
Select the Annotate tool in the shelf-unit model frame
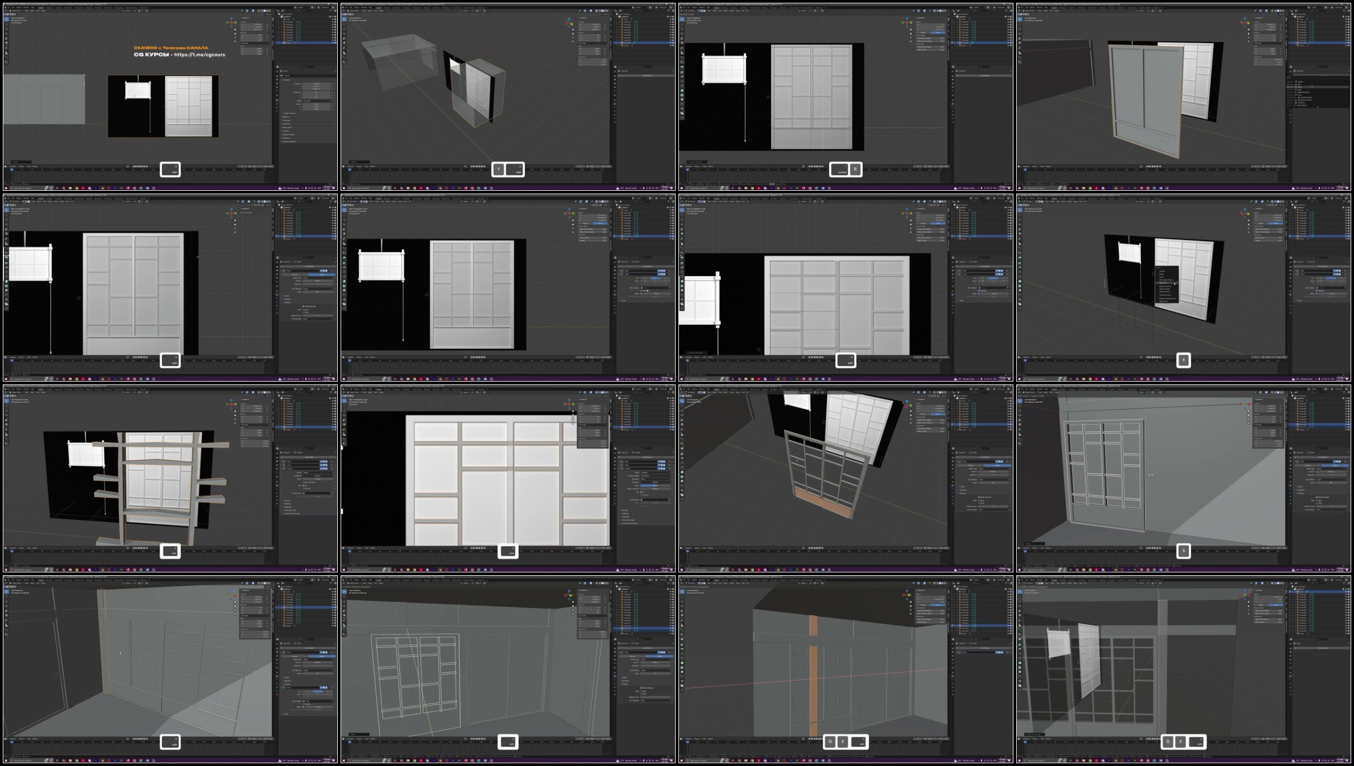(6, 431)
